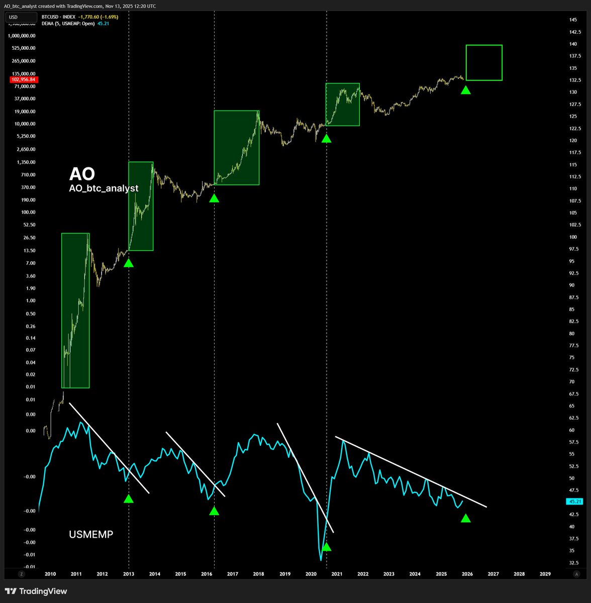The height and width of the screenshot is (603, 591).
Task: Click 10,000.00 on the left price scale
Action: (25, 124)
